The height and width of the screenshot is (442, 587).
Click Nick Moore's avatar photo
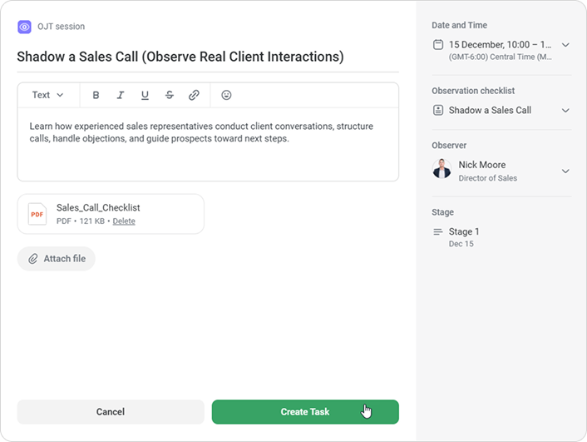[441, 171]
